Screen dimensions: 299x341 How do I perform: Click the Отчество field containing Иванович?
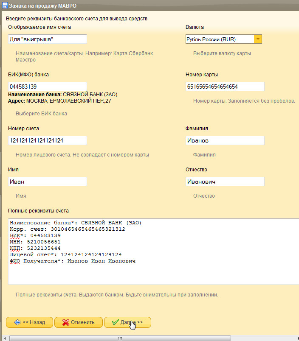coord(225,182)
